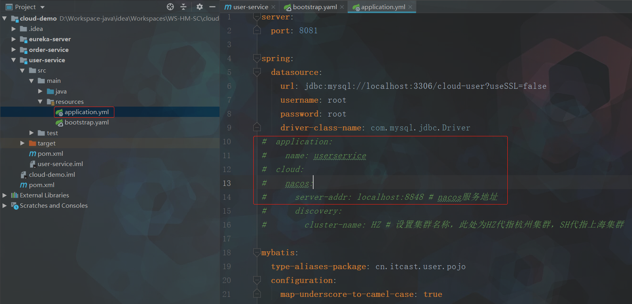Click the driver-class-name value com.mysql.jdbc.Driver

[x=420, y=128]
